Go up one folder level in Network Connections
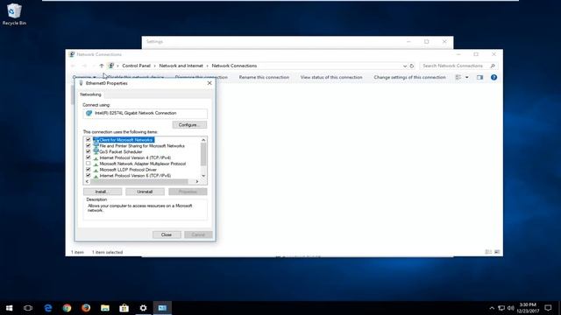This screenshot has height=315, width=561. point(102,66)
